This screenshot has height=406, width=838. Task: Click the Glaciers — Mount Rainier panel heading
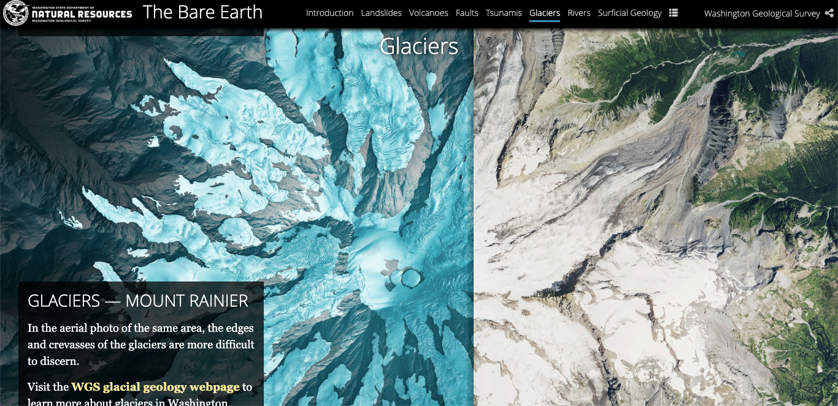pos(138,301)
